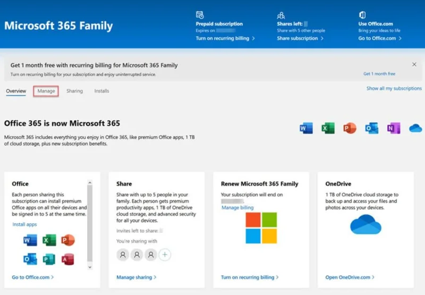Image resolution: width=425 pixels, height=295 pixels.
Task: Click the Shares left people icon
Action: 281,15
